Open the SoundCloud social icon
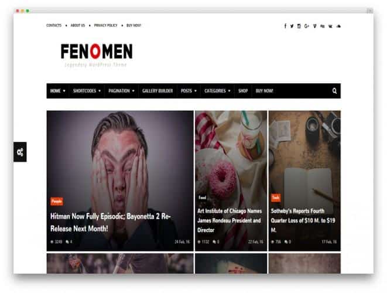 (x=338, y=26)
